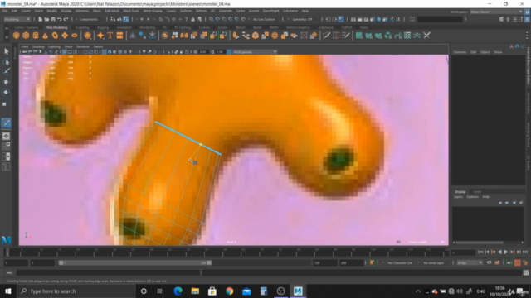Switch to the Sculpting shelf tab
This screenshot has height=298, width=531.
(82, 27)
